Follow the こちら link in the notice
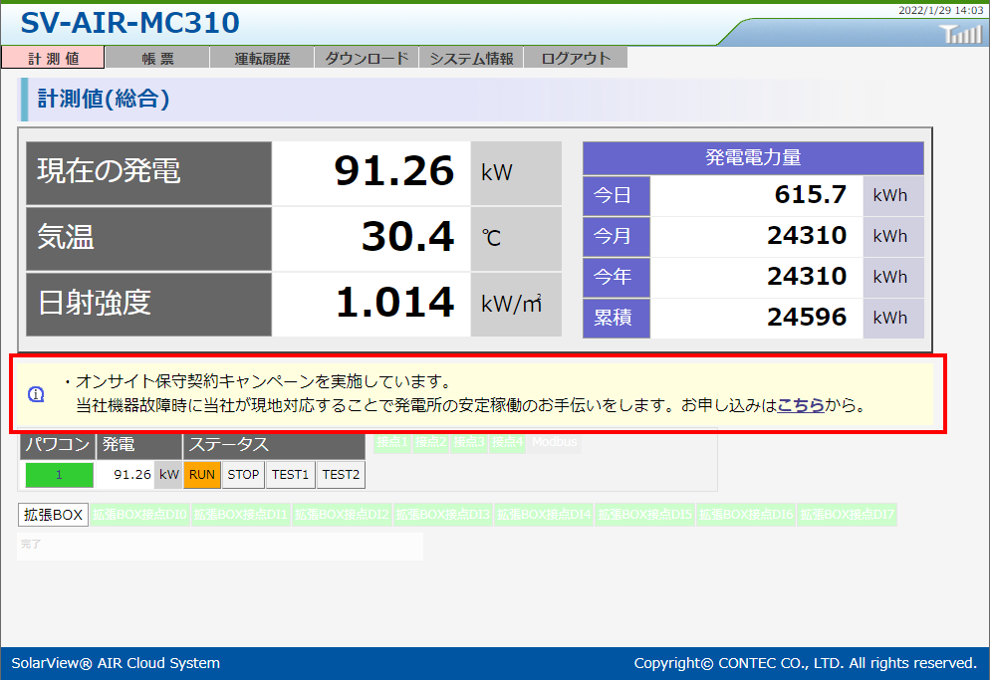This screenshot has width=990, height=680. pyautogui.click(x=801, y=406)
